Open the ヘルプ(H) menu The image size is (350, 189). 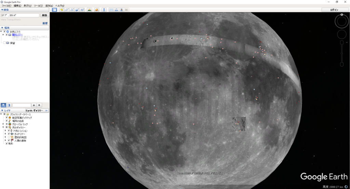point(59,6)
